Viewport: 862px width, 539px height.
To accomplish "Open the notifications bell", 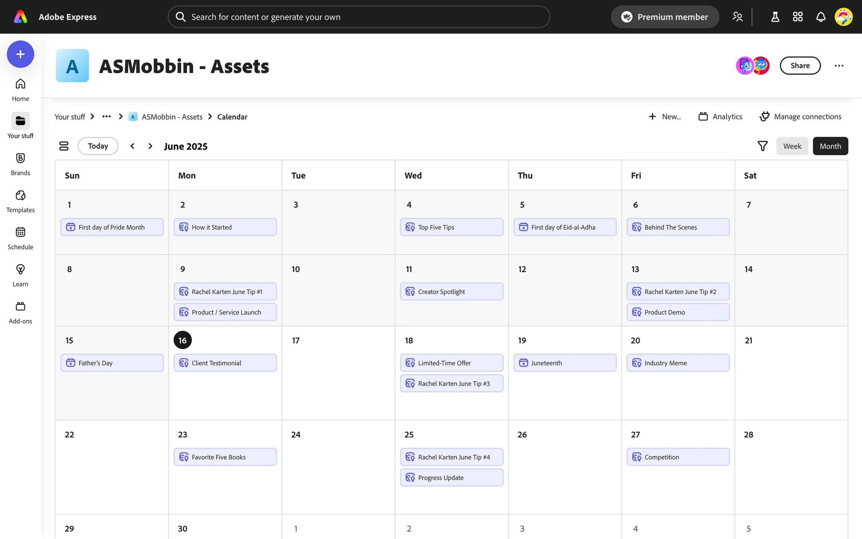I will pos(821,17).
